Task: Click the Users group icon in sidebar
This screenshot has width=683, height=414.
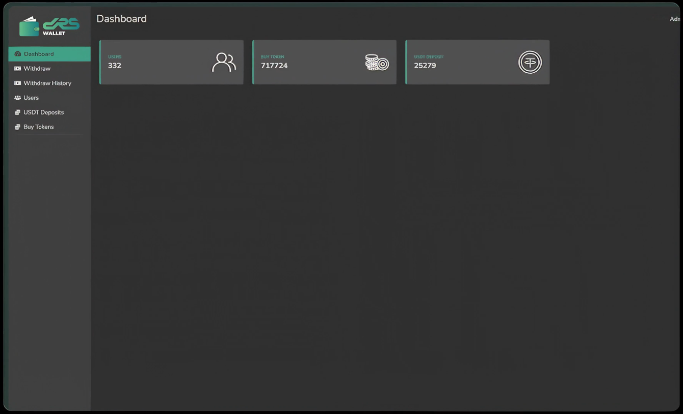Action: [18, 98]
